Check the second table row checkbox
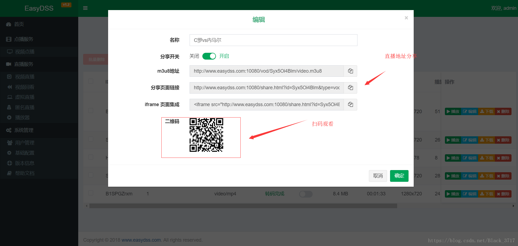Screen dimensions: 518x246 click(x=91, y=139)
